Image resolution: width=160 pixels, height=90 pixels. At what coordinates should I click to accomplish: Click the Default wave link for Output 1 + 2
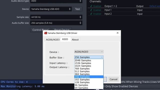(x=155, y=6)
